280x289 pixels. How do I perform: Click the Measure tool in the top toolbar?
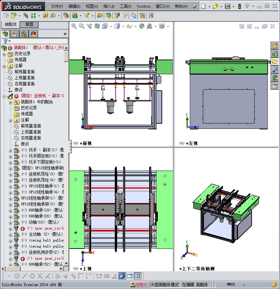click(x=133, y=15)
